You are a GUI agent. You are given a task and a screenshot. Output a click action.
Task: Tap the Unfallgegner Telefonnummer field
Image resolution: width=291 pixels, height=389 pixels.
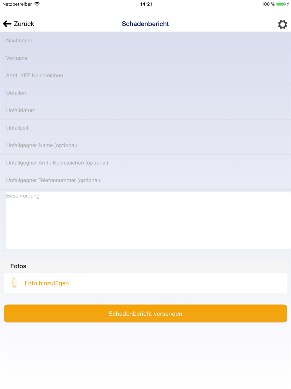pos(145,181)
